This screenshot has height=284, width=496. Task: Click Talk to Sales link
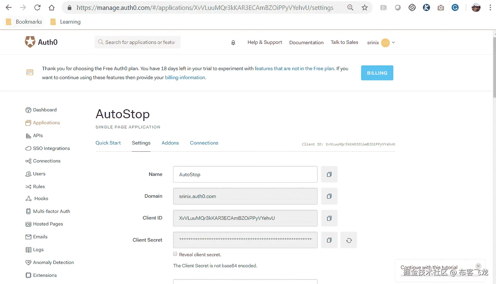point(344,42)
